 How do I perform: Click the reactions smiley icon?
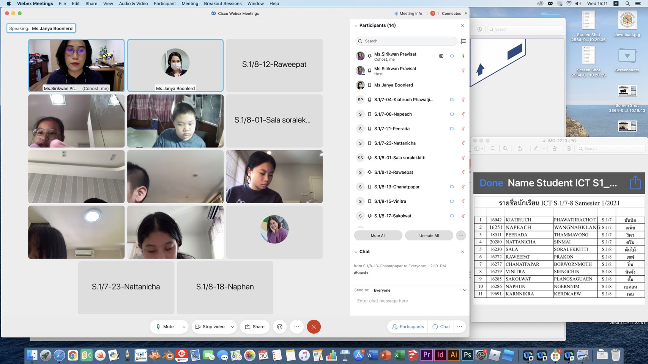point(280,326)
